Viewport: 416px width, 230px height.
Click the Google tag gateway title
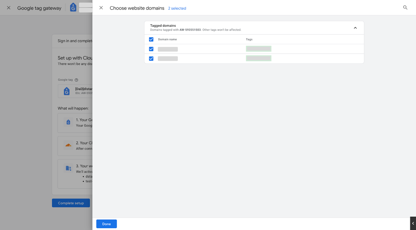pos(39,8)
